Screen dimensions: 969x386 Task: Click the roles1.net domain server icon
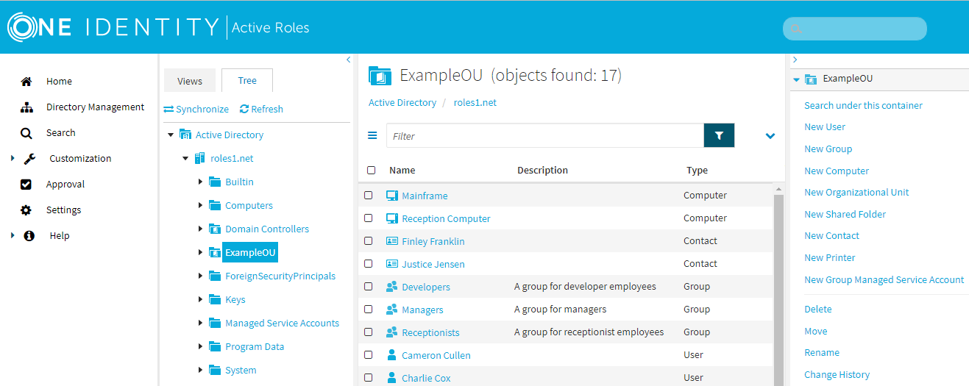click(x=199, y=158)
